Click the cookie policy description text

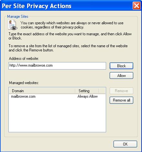click(72, 25)
